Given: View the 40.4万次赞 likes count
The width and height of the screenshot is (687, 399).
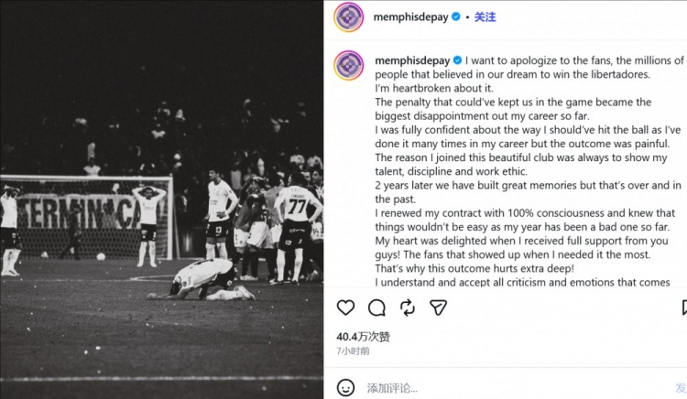Looking at the screenshot, I should coord(364,337).
